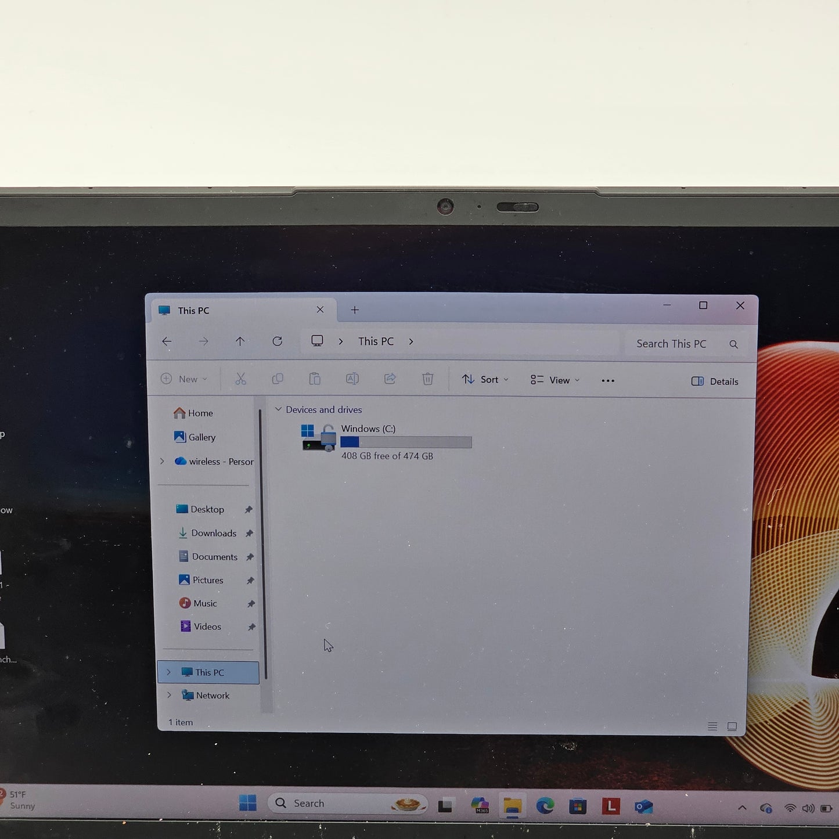839x839 pixels.
Task: Collapse the Devices and drives group
Action: (279, 409)
